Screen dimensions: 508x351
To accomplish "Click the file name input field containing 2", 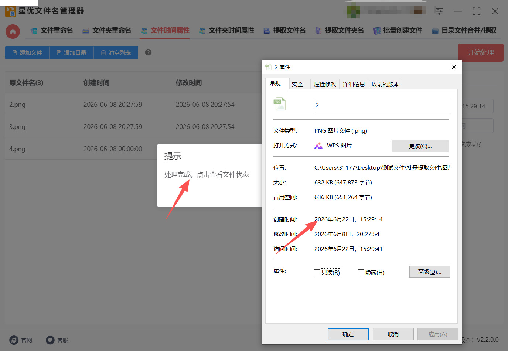I will pos(382,106).
